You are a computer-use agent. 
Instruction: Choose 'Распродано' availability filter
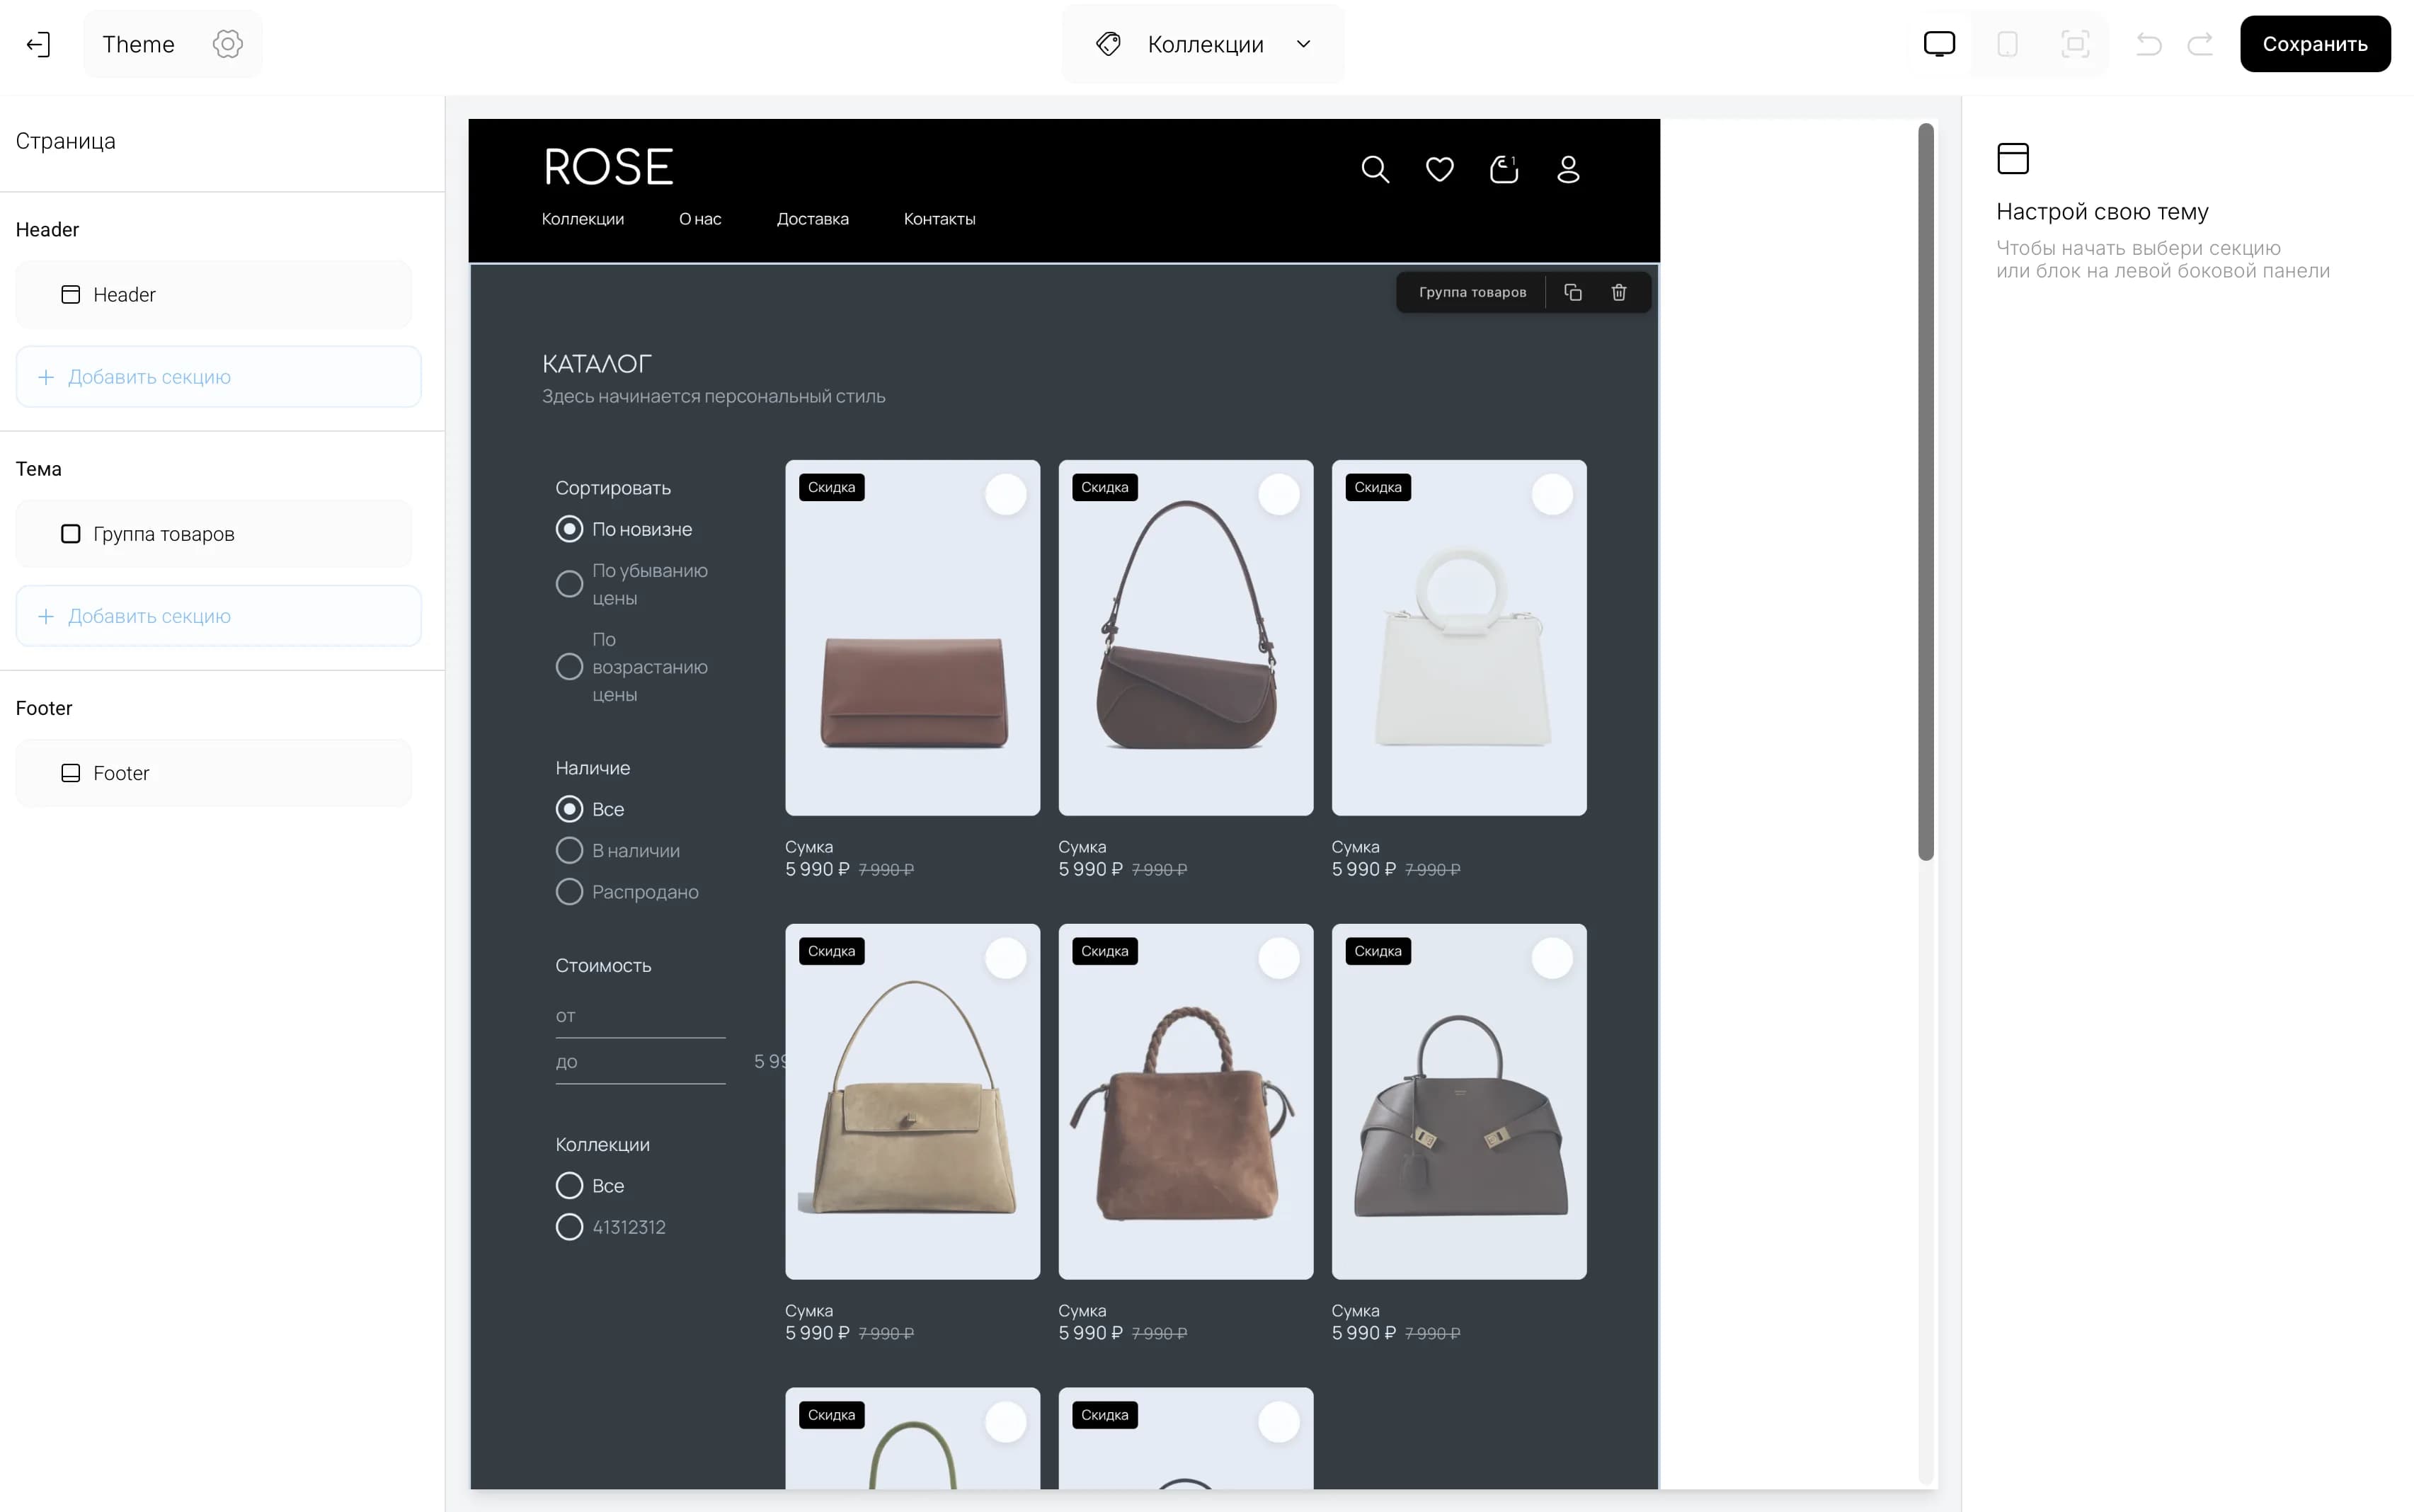(x=569, y=891)
